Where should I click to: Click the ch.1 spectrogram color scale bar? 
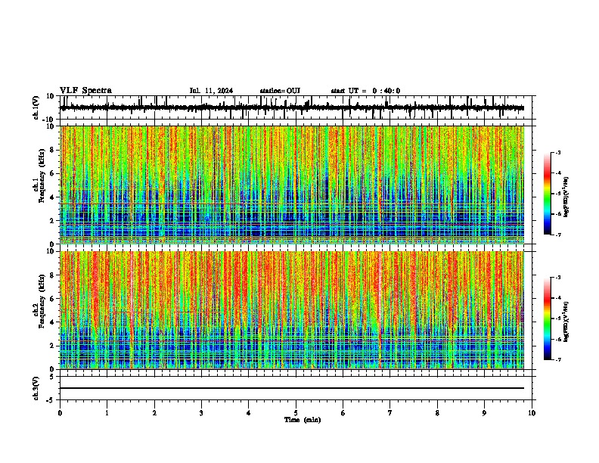tap(548, 194)
